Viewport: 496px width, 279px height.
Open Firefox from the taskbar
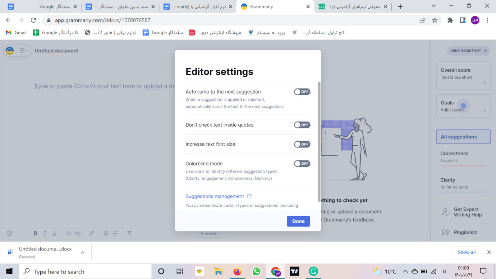pos(237,271)
